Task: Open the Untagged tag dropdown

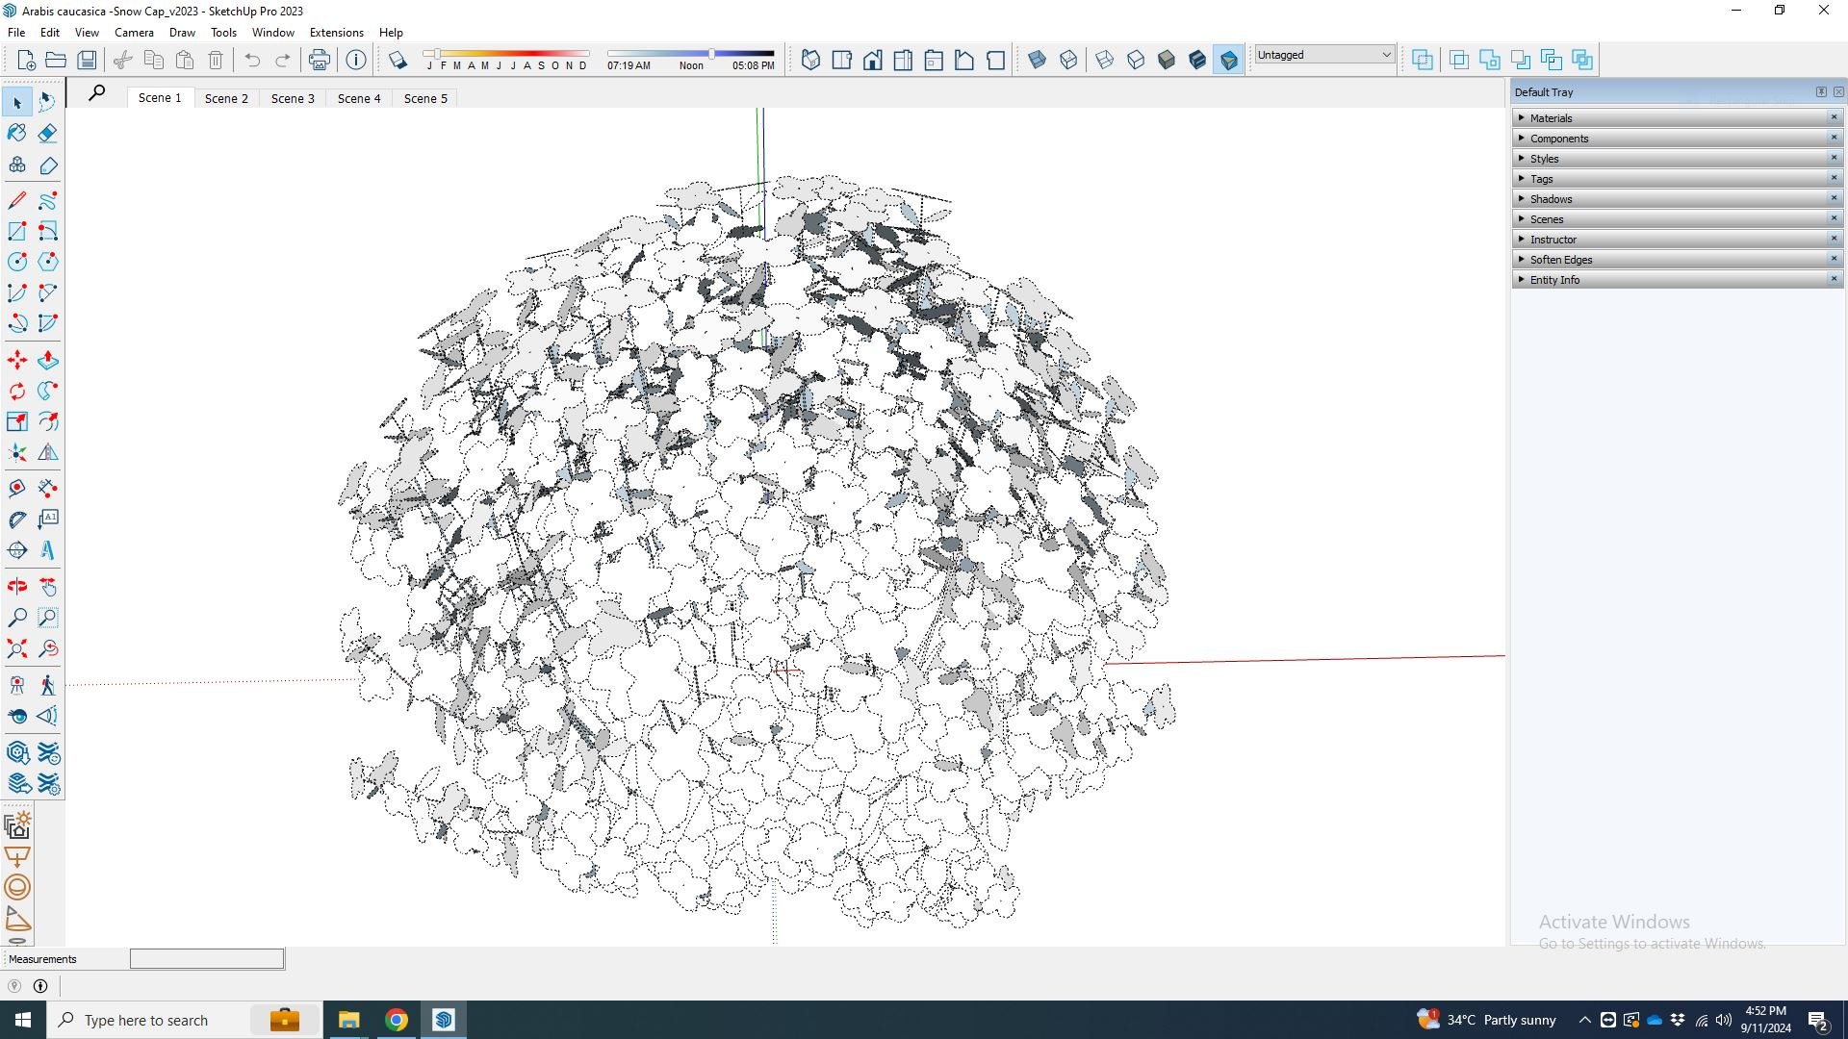Action: click(x=1324, y=55)
